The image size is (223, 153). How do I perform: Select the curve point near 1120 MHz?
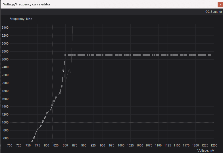[x=45, y=118]
